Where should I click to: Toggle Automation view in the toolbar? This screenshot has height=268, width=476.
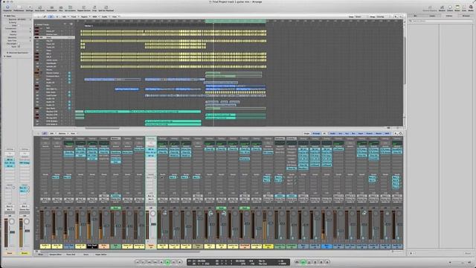click(51, 8)
